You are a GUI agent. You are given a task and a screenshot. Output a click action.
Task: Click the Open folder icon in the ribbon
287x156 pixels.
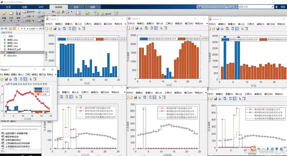[x=11, y=13]
